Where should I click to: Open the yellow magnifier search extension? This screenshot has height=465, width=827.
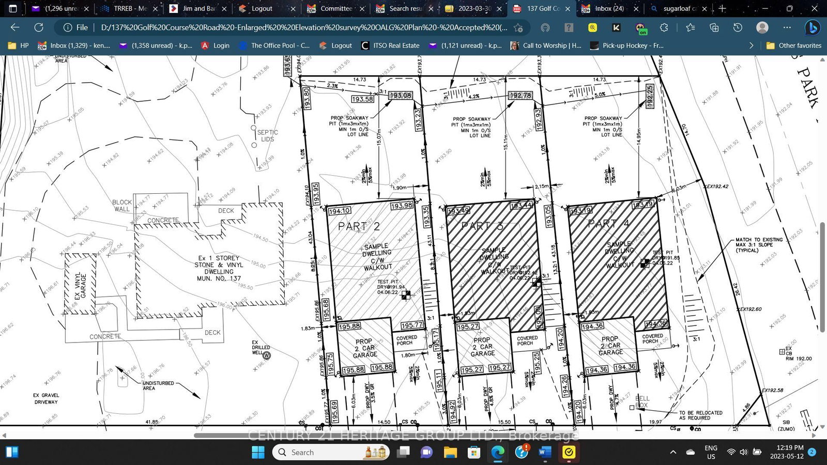592,27
